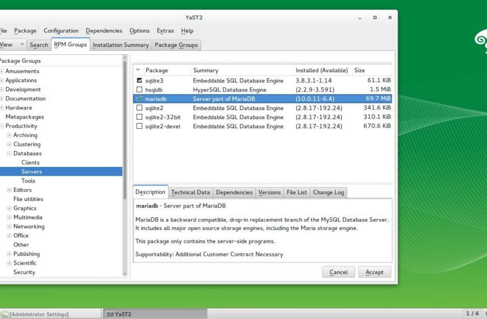Check the sqlite2 package checkbox
Image resolution: width=487 pixels, height=319 pixels.
(x=139, y=108)
